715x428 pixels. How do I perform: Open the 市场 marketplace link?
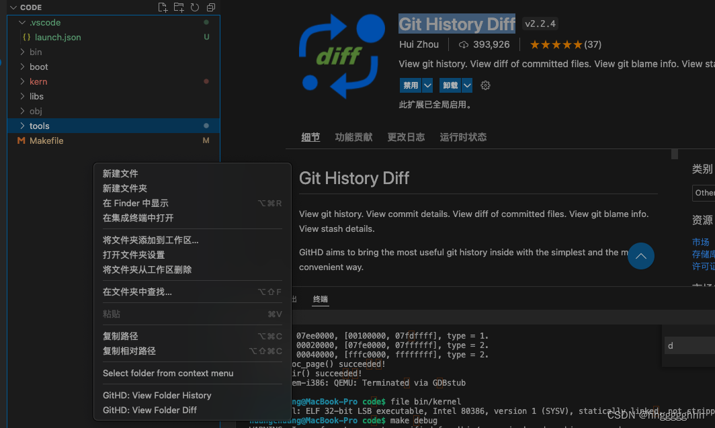point(700,242)
